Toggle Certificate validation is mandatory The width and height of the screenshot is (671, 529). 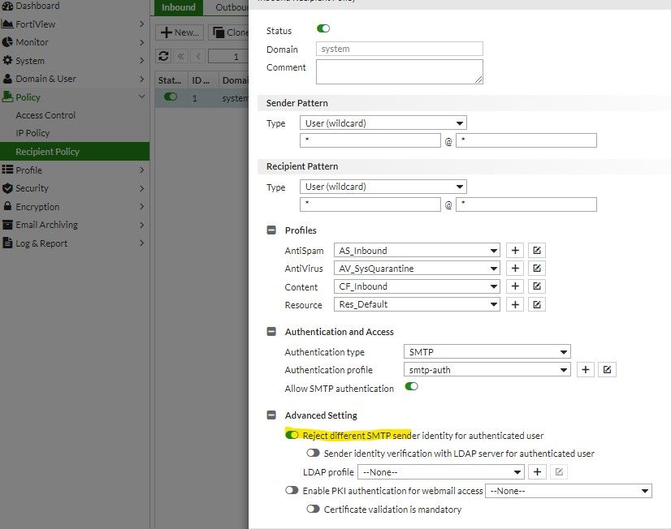pyautogui.click(x=314, y=509)
